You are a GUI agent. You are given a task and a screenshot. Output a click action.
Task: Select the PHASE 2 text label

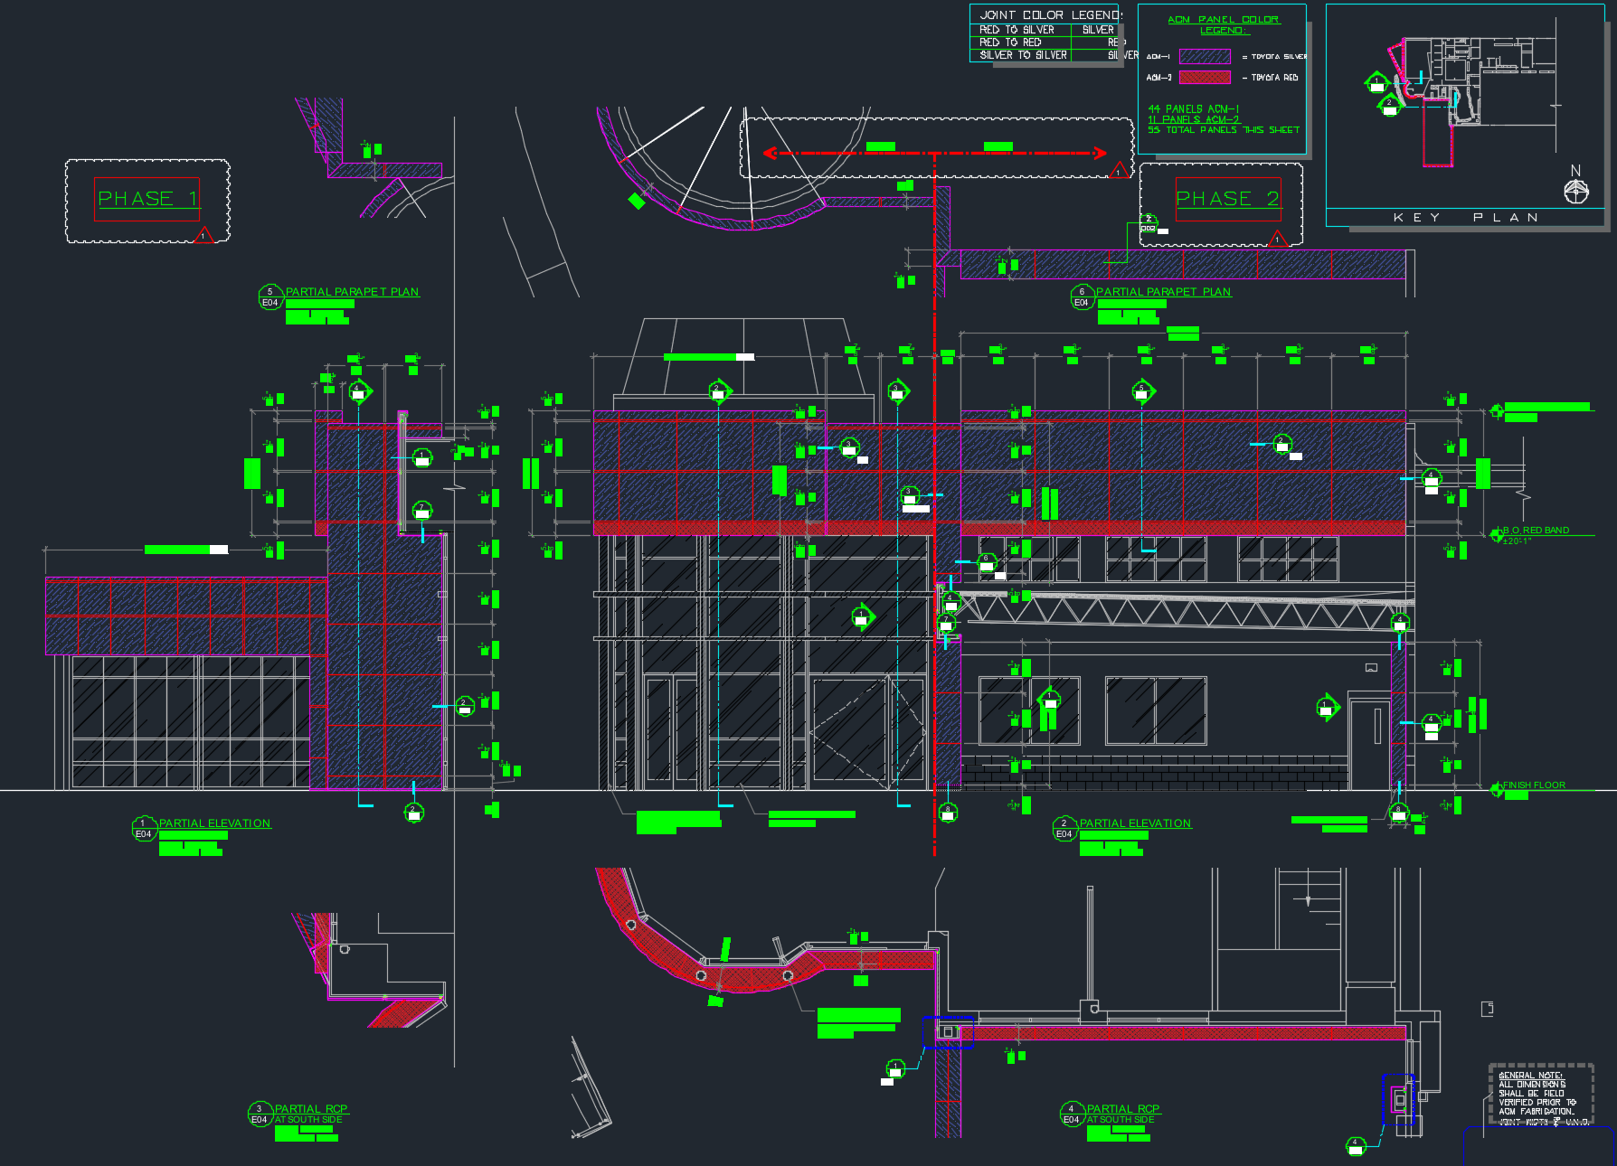pyautogui.click(x=1226, y=199)
